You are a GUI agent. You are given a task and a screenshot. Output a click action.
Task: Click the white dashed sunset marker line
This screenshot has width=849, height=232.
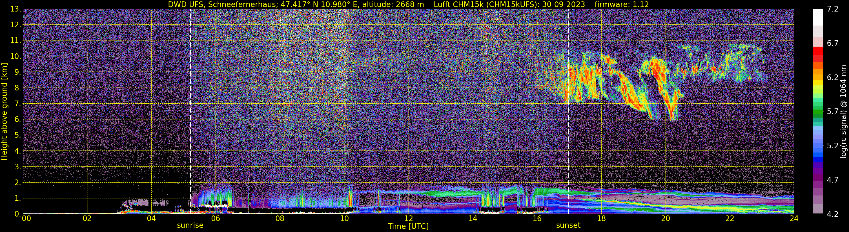pyautogui.click(x=568, y=112)
